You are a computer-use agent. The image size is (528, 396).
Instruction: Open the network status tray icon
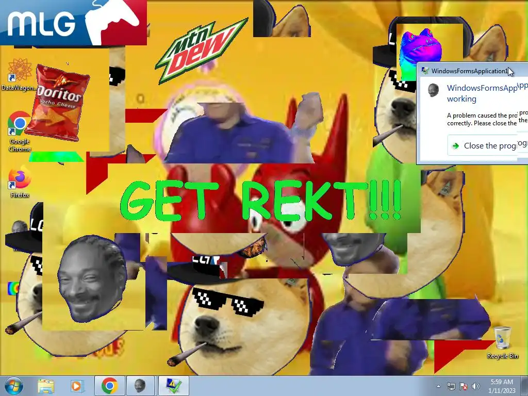point(451,386)
